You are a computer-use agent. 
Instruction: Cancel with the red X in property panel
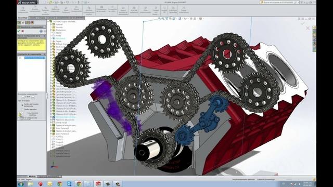(x=22, y=31)
